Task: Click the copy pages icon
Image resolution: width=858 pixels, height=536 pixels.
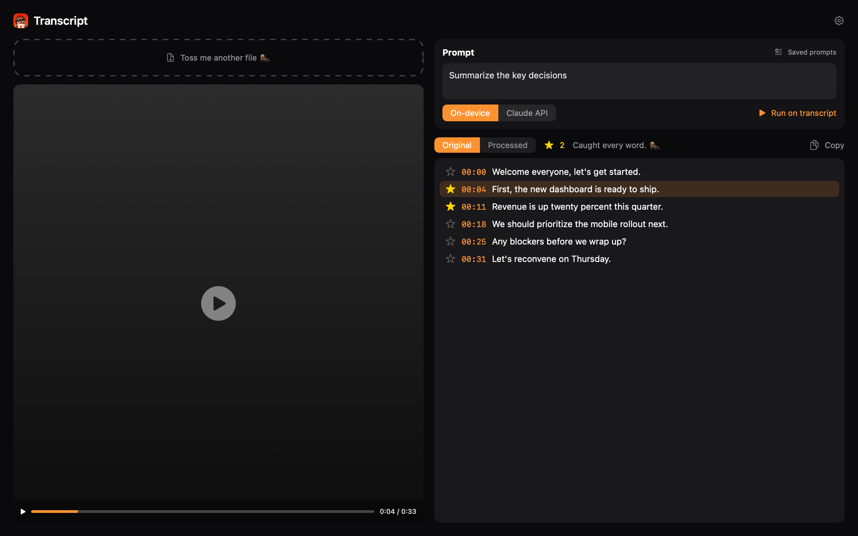Action: click(814, 145)
